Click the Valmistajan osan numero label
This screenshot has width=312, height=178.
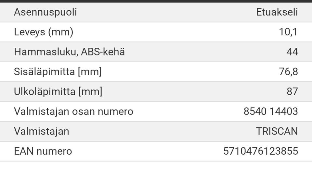tap(73, 112)
